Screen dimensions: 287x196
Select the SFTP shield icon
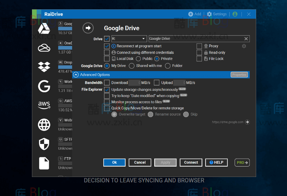coord(44,144)
